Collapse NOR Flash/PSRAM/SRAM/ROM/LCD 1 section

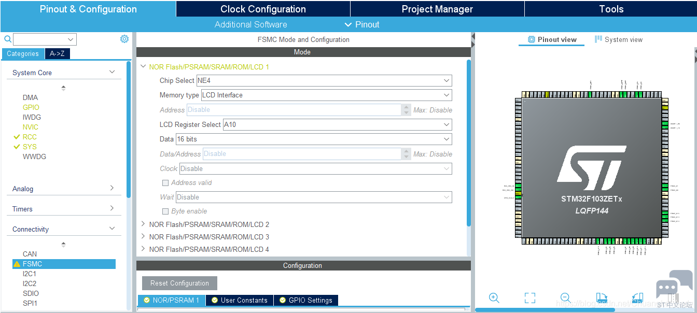click(x=143, y=66)
